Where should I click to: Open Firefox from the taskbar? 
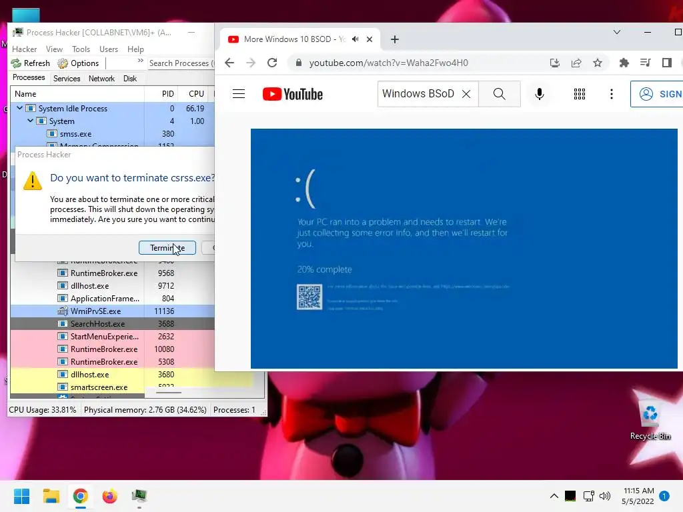coord(110,496)
